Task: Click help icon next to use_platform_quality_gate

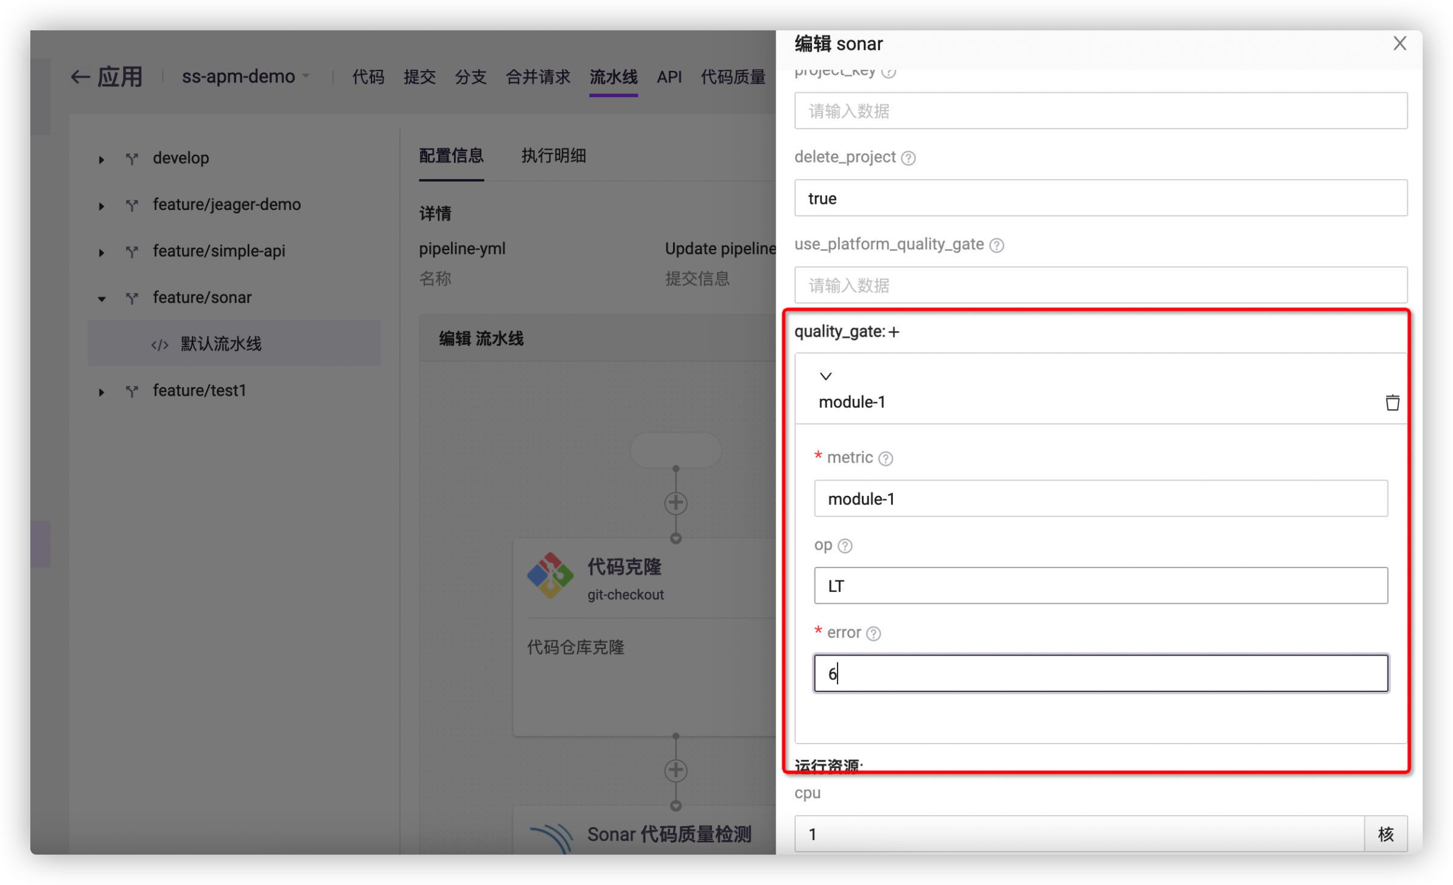Action: (997, 245)
